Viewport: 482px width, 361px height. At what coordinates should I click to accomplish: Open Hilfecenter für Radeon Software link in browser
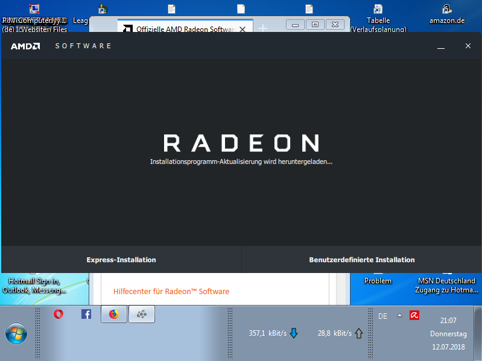point(171,291)
